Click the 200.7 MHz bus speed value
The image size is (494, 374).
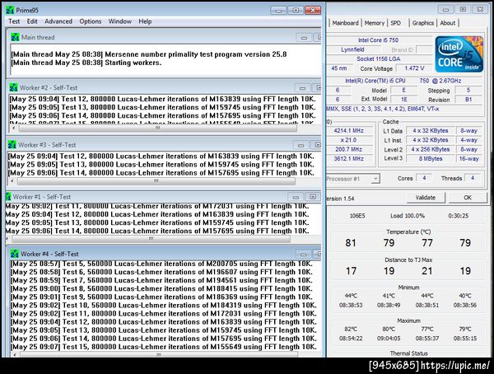click(349, 149)
